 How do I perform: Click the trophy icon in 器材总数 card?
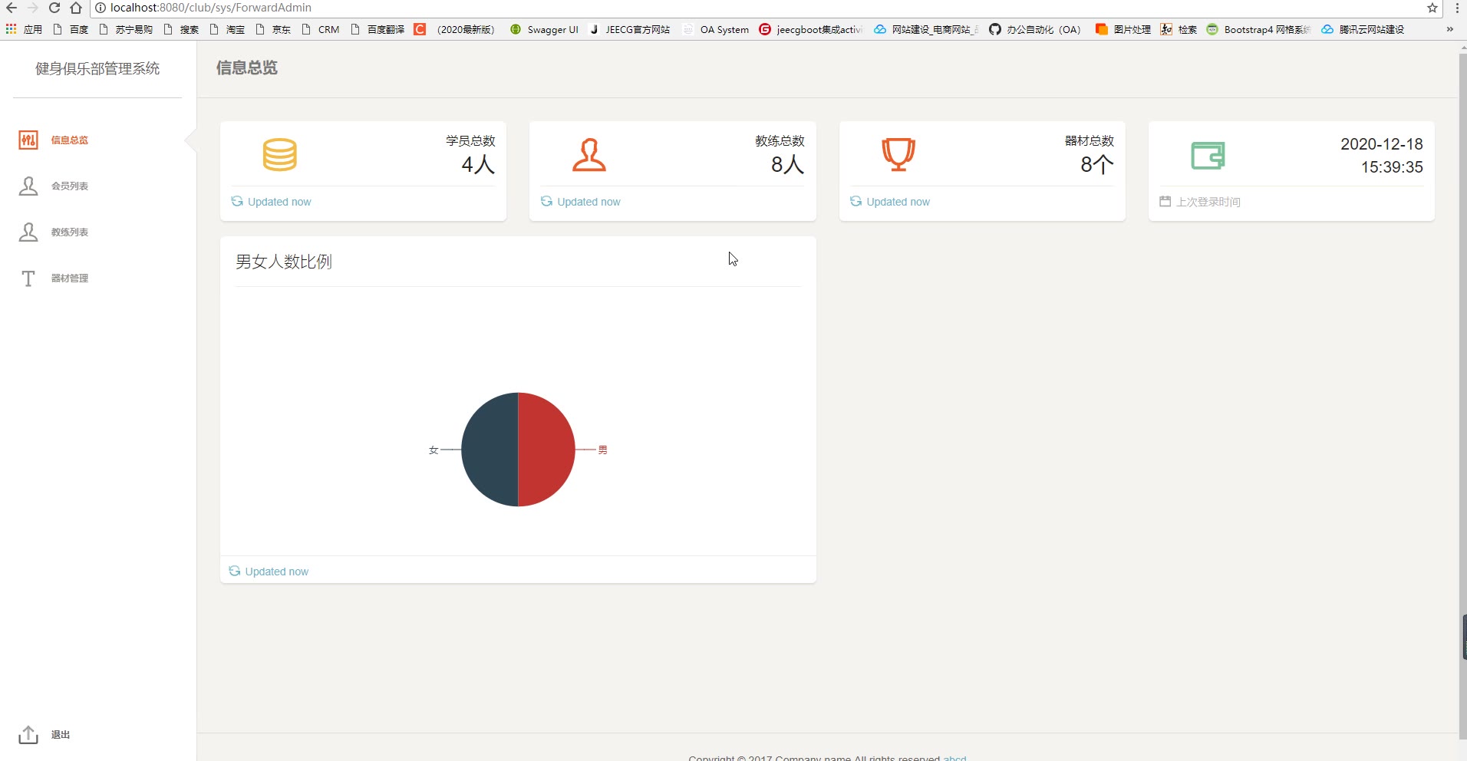tap(898, 154)
